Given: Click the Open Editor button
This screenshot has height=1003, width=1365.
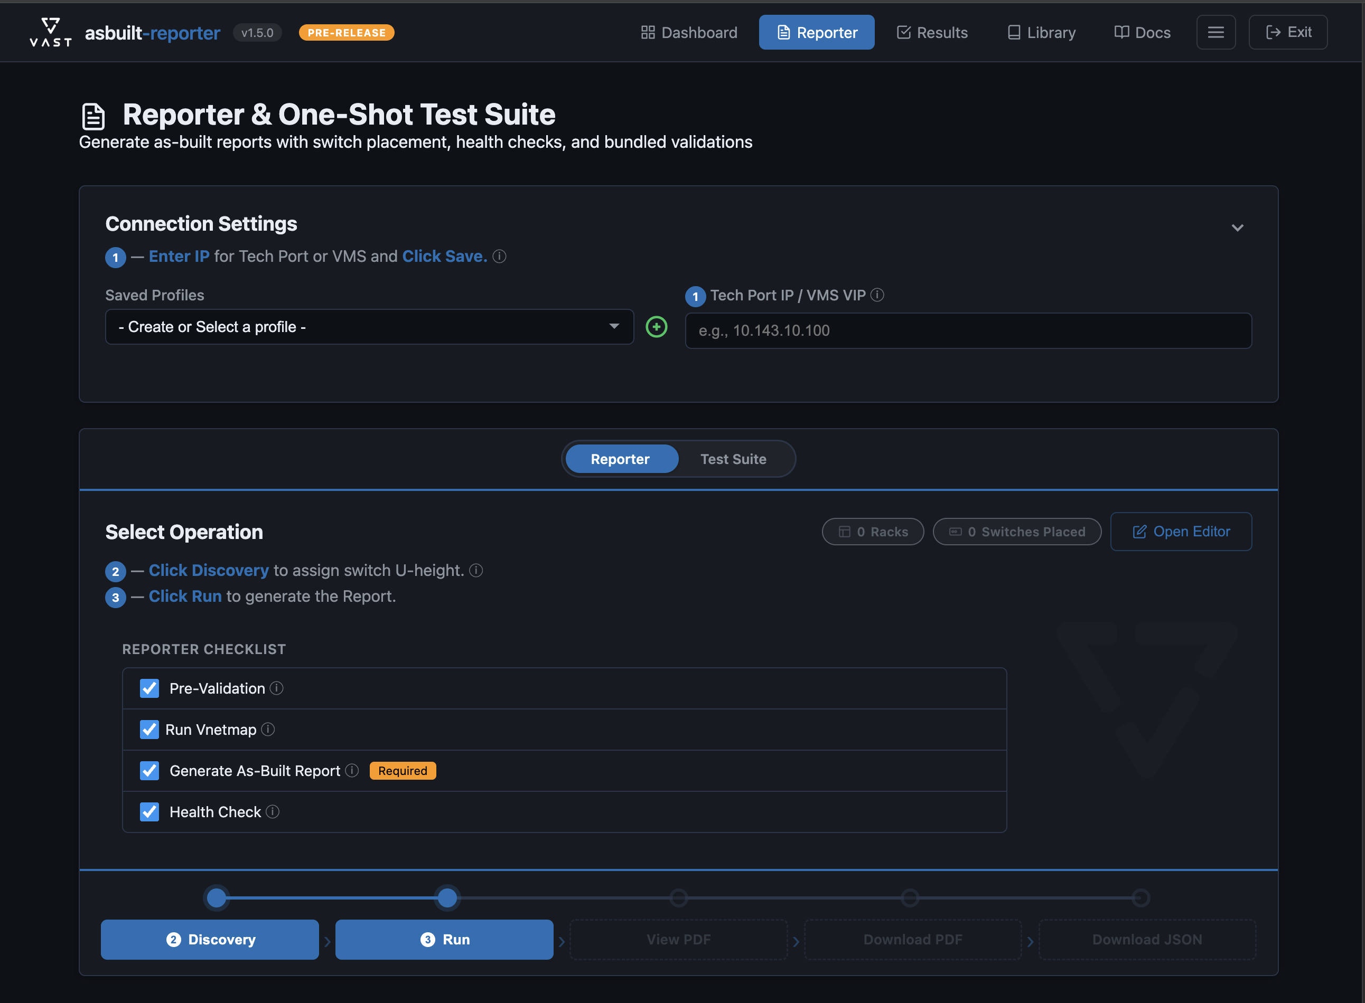Looking at the screenshot, I should pos(1180,531).
